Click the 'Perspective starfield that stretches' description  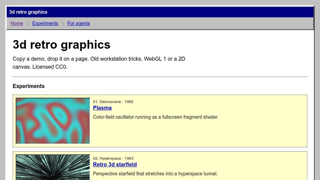pos(155,174)
